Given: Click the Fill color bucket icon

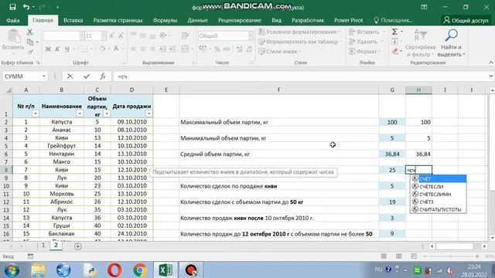Looking at the screenshot, I should (102, 49).
